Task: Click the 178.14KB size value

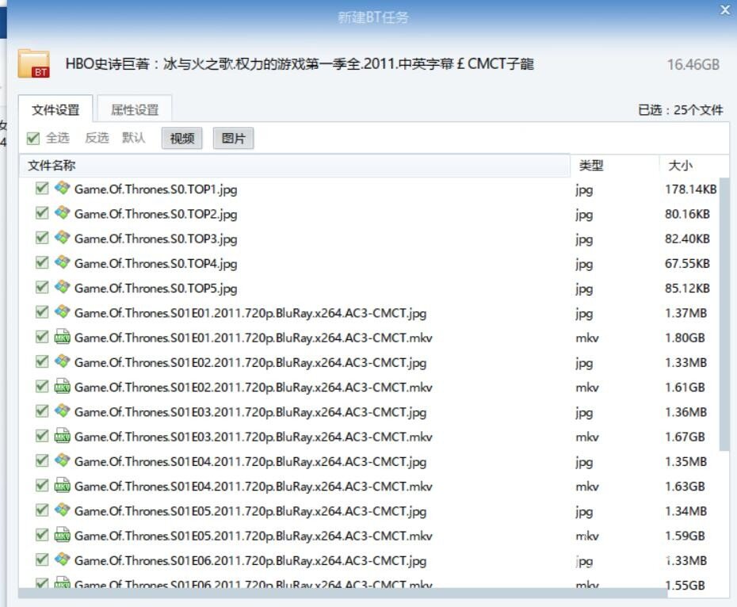Action: pyautogui.click(x=690, y=189)
